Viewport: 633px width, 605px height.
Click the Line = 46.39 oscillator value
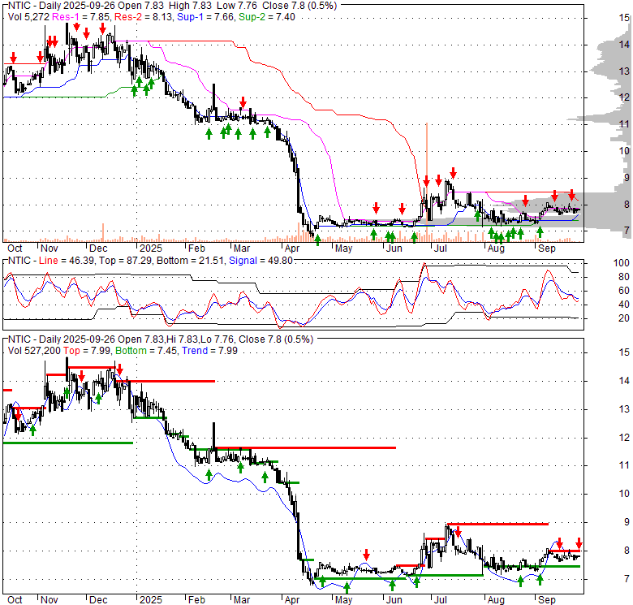[x=67, y=261]
